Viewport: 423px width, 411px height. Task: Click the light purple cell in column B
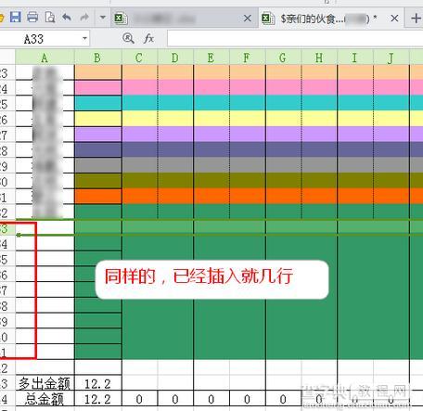click(x=98, y=134)
